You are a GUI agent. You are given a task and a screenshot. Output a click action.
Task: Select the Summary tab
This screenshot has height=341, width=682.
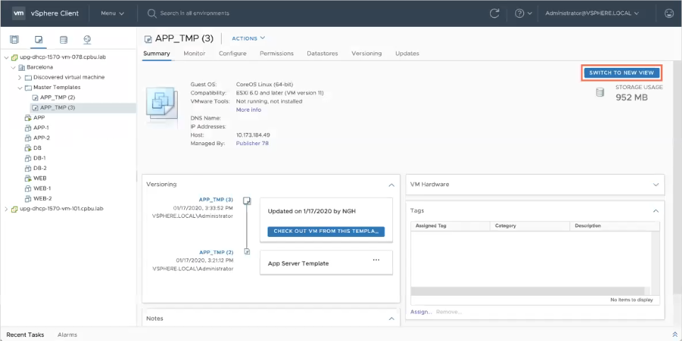[x=157, y=54]
